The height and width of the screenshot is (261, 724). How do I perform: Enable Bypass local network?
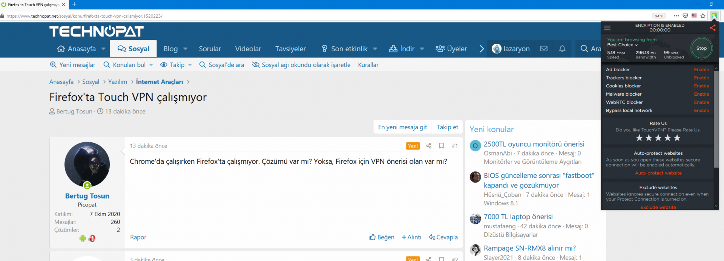click(701, 111)
